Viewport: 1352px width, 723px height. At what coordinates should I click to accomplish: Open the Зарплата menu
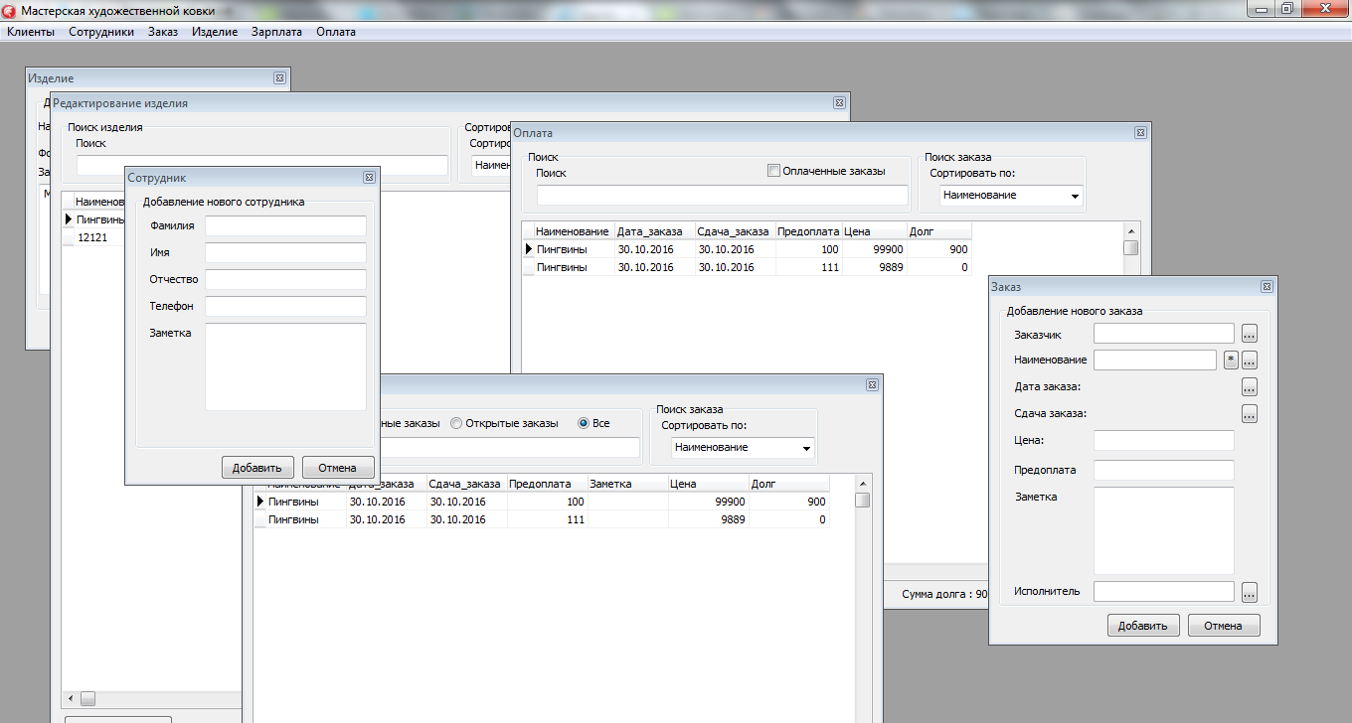pyautogui.click(x=277, y=32)
